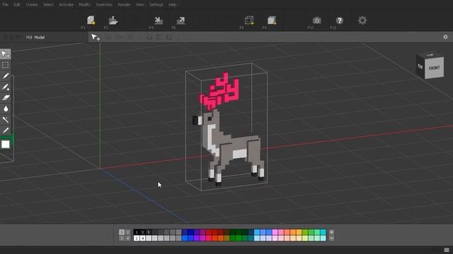Select the swatch numbered 5
This screenshot has width=453, height=254.
[149, 232]
